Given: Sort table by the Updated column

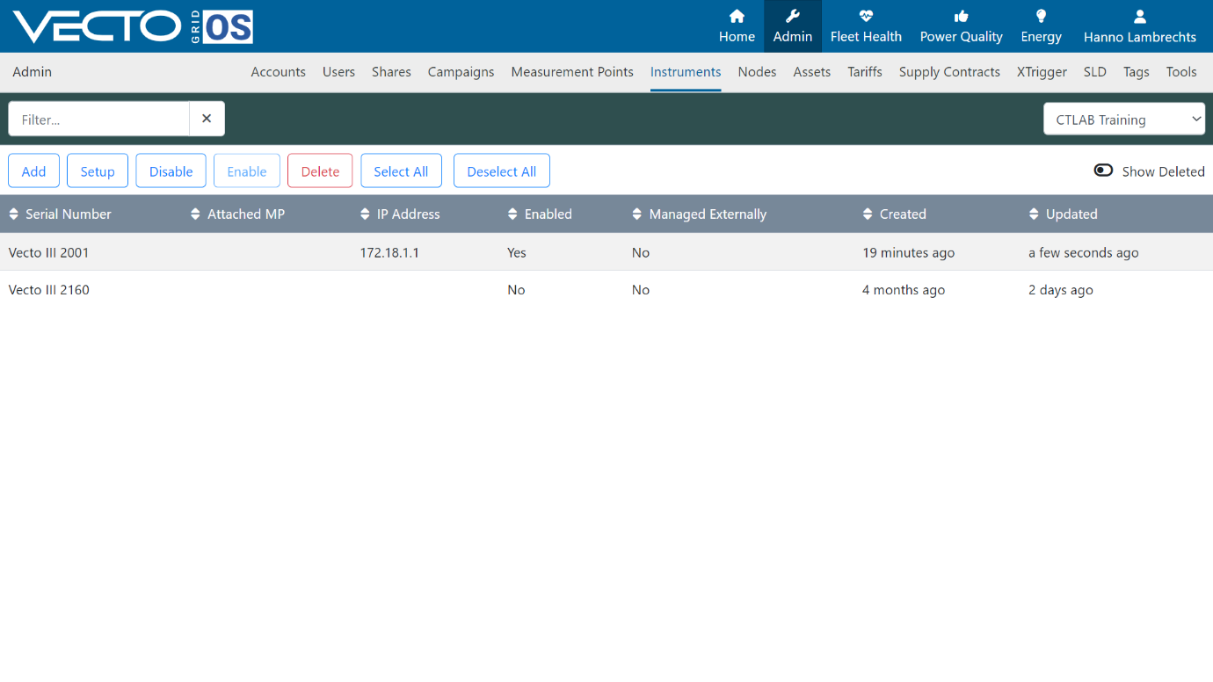Looking at the screenshot, I should click(x=1063, y=214).
